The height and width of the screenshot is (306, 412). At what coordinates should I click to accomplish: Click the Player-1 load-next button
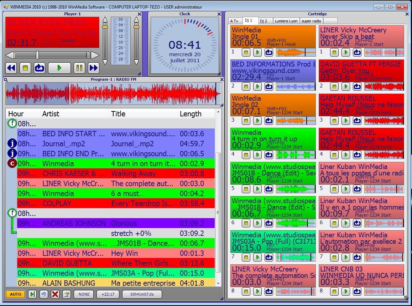click(40, 68)
